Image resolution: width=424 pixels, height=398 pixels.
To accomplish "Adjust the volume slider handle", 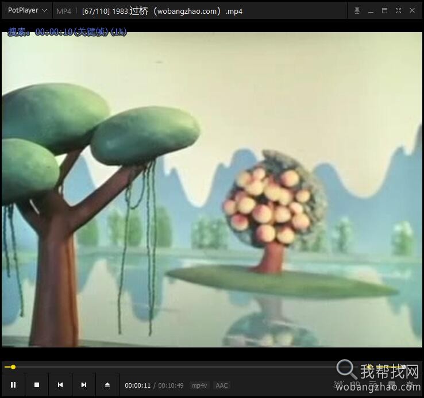I will pos(404,367).
